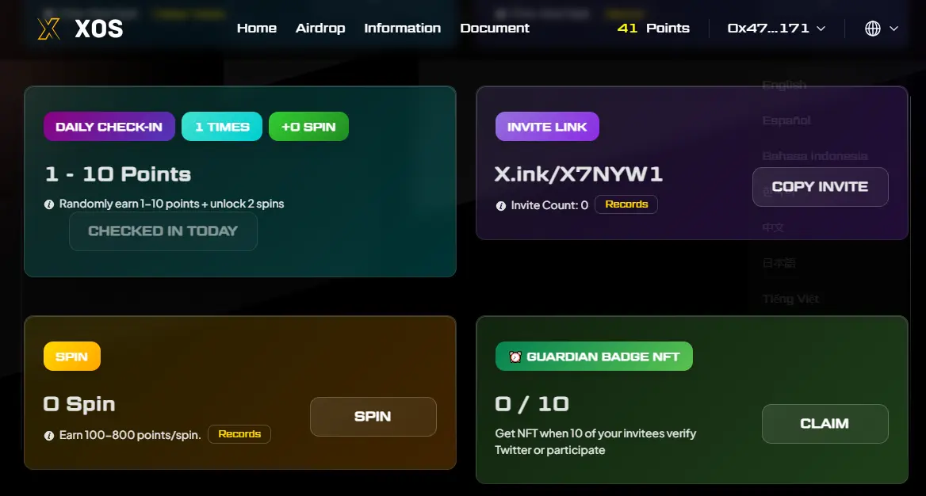Screen dimensions: 926x496
Task: Click the 1 Times badge
Action: 222,126
